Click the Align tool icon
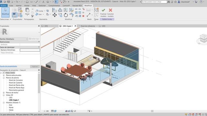207x116 pixels. pos(54,10)
